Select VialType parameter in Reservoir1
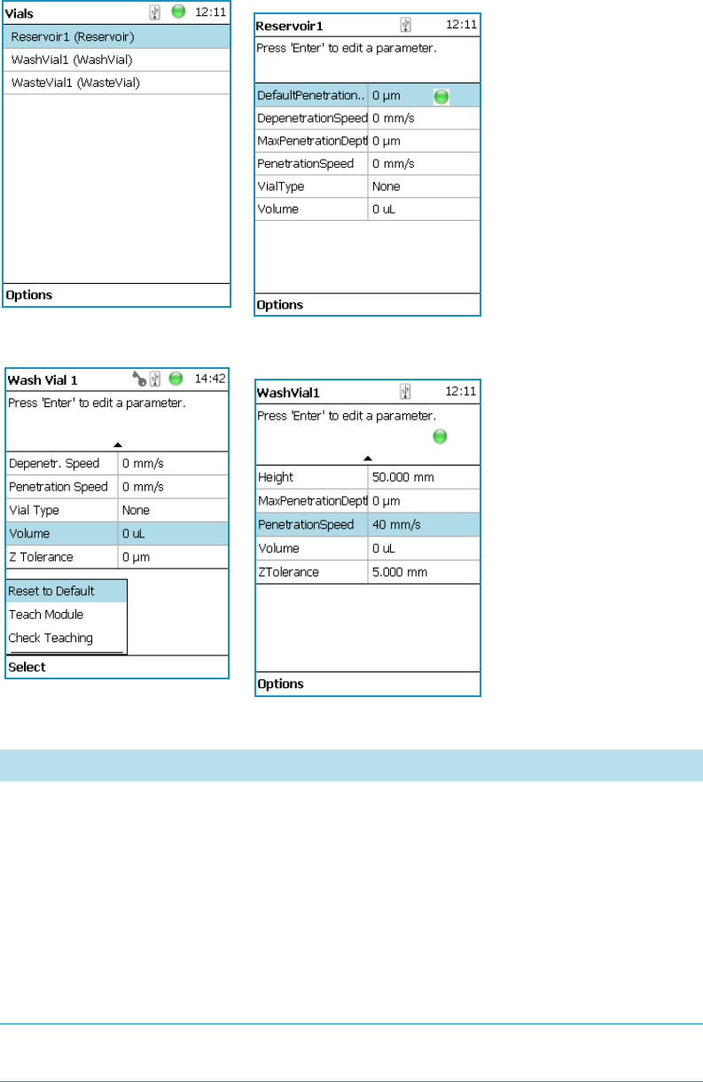Image resolution: width=703 pixels, height=1082 pixels. (368, 187)
